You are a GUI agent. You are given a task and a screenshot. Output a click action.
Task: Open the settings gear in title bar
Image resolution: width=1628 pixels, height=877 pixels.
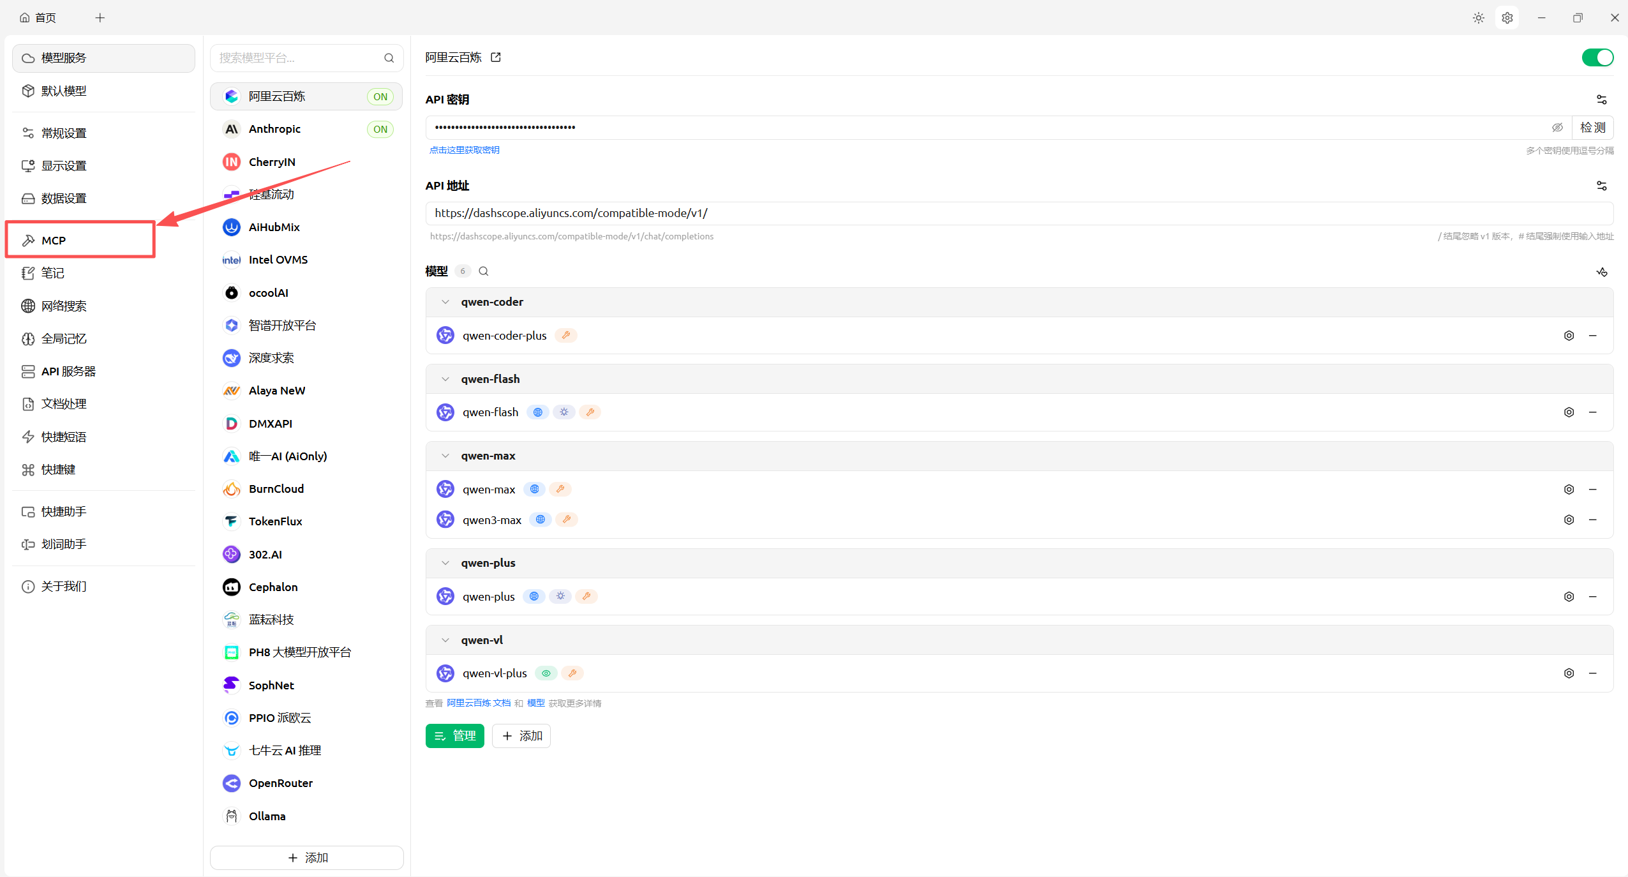1507,18
